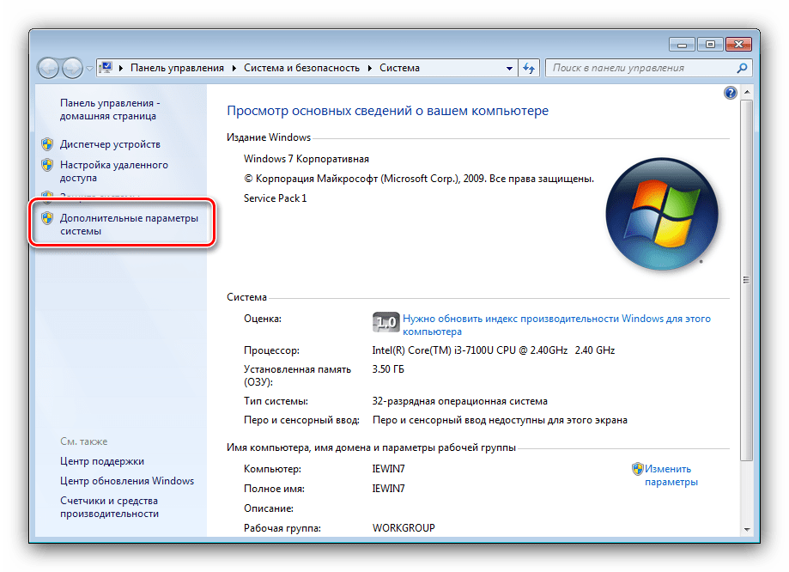The image size is (789, 572).
Task: Select Система breadcrumb in address bar
Action: (x=399, y=68)
